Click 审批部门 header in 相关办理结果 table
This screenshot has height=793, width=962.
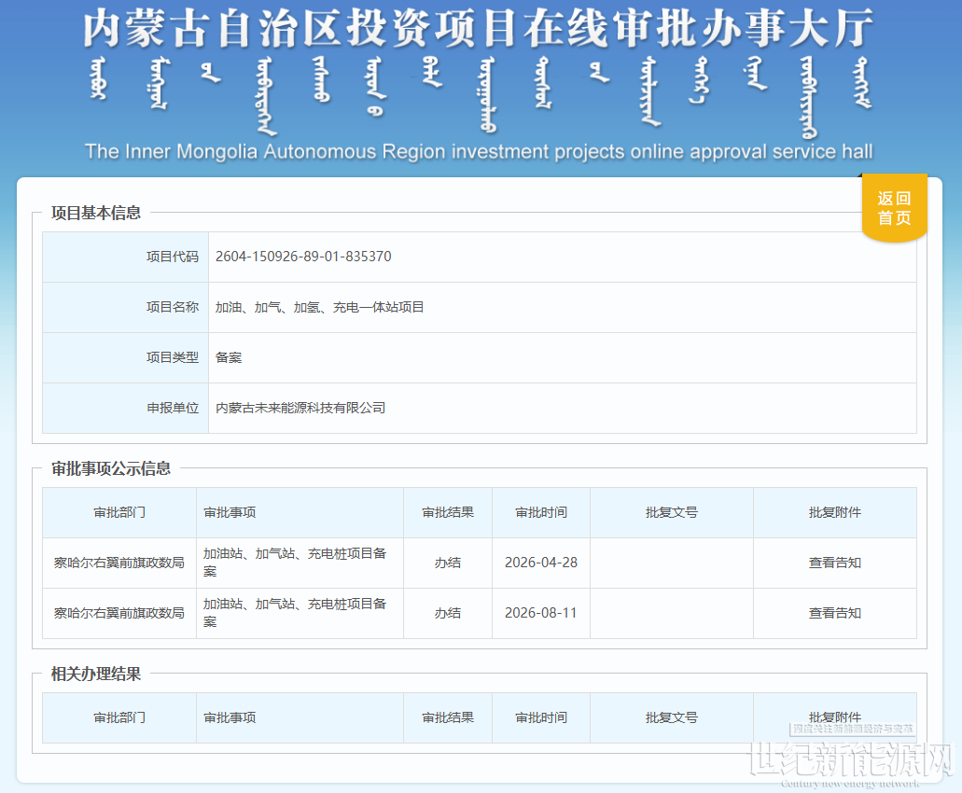(119, 717)
